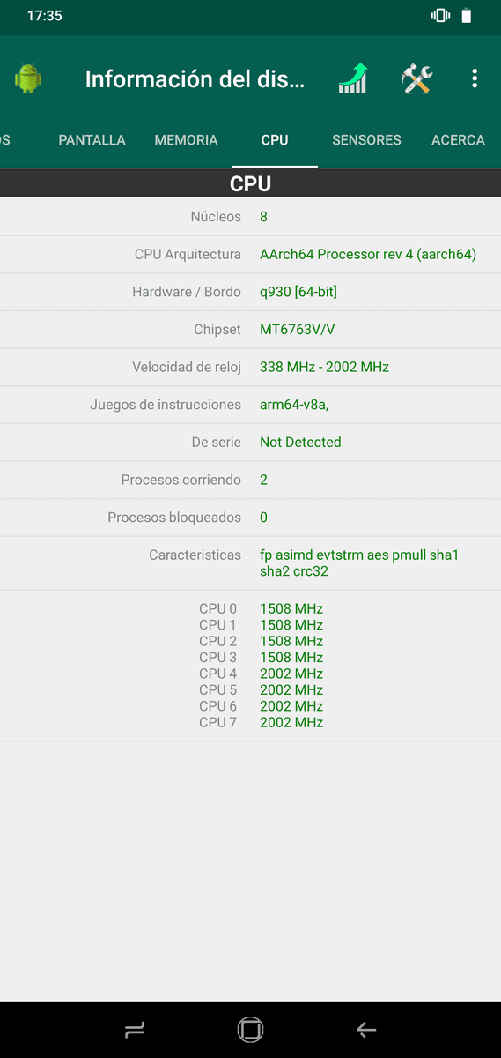Tap the recent apps navigation icon
The width and height of the screenshot is (501, 1058).
(135, 1029)
